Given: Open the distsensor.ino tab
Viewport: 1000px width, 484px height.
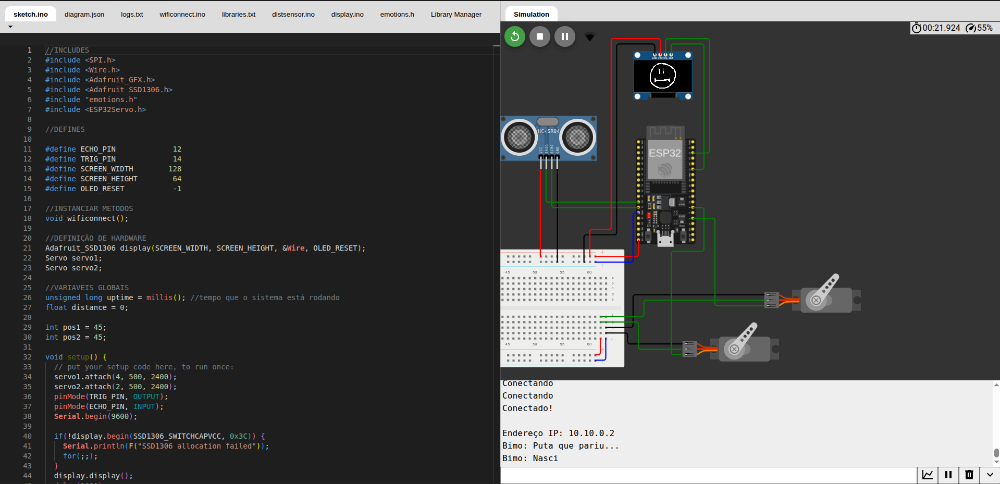Looking at the screenshot, I should (x=293, y=14).
